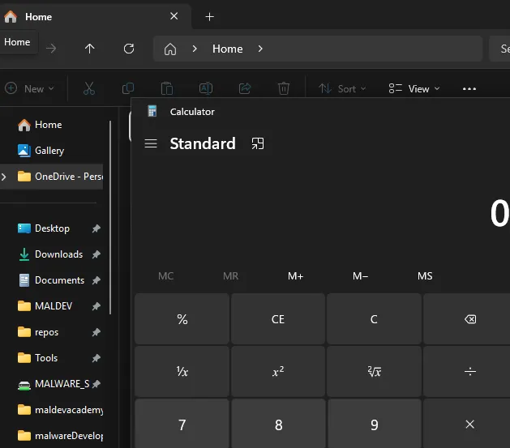The height and width of the screenshot is (448, 510).
Task: Click the Up directory arrow in File Explorer
Action: tap(89, 49)
